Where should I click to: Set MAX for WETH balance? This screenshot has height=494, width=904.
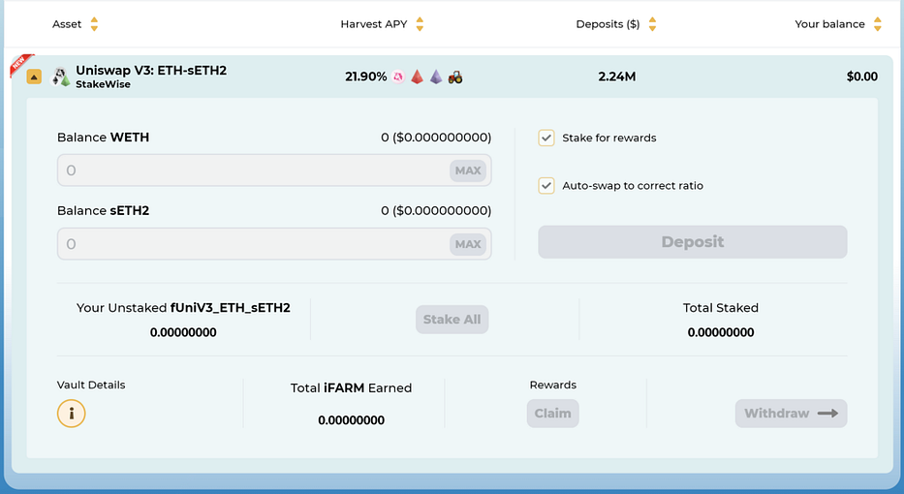(468, 170)
